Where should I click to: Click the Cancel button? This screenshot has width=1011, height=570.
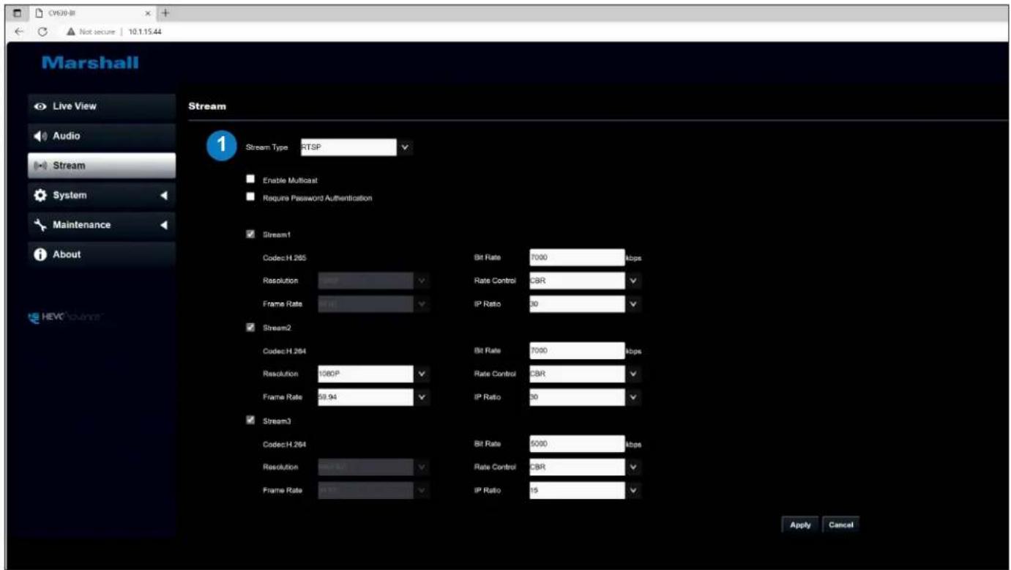tap(839, 525)
